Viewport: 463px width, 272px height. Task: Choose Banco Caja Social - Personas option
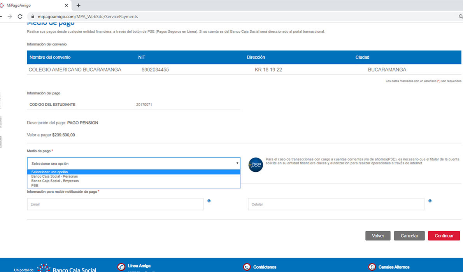pos(54,176)
